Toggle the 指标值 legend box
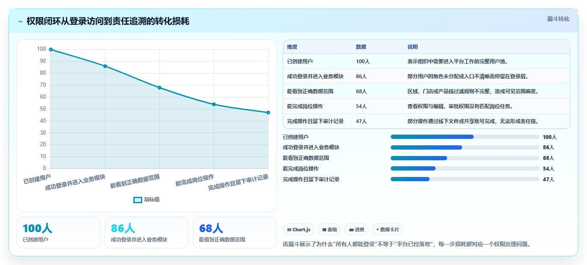587x265 pixels. (138, 200)
